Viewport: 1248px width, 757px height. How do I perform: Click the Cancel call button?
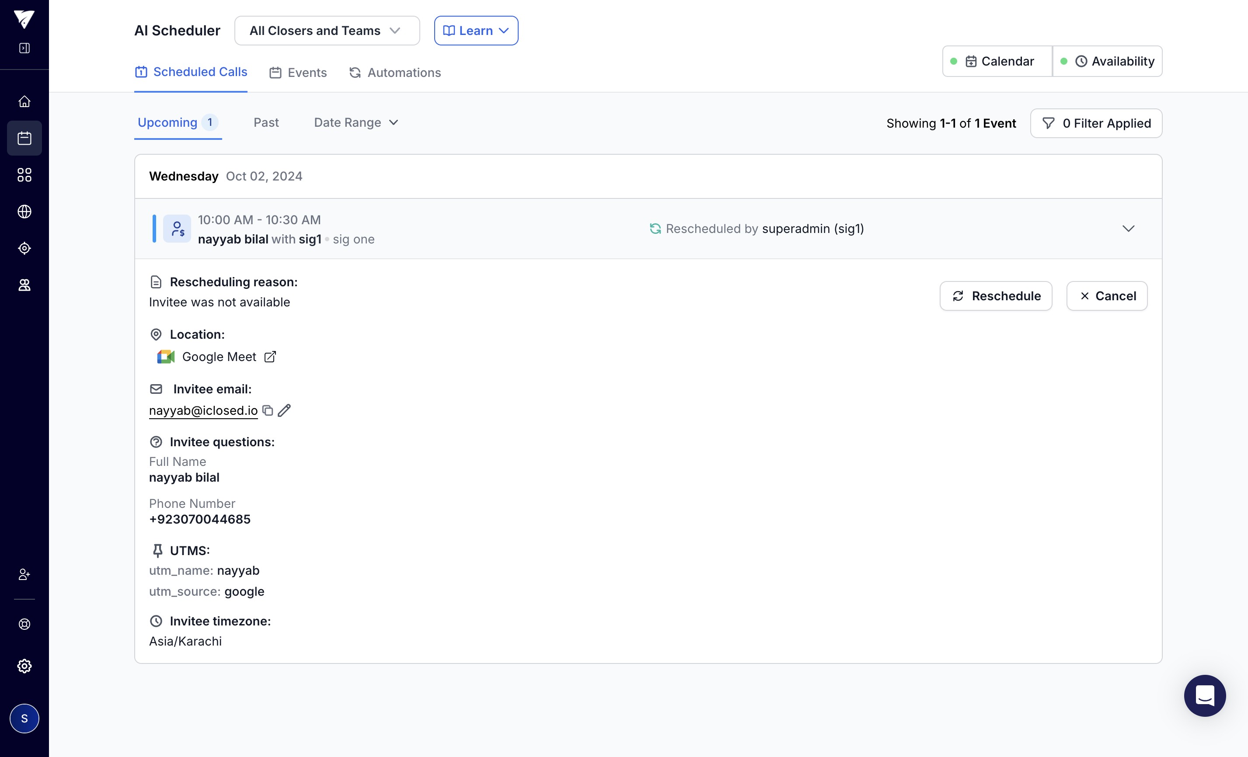(x=1107, y=296)
